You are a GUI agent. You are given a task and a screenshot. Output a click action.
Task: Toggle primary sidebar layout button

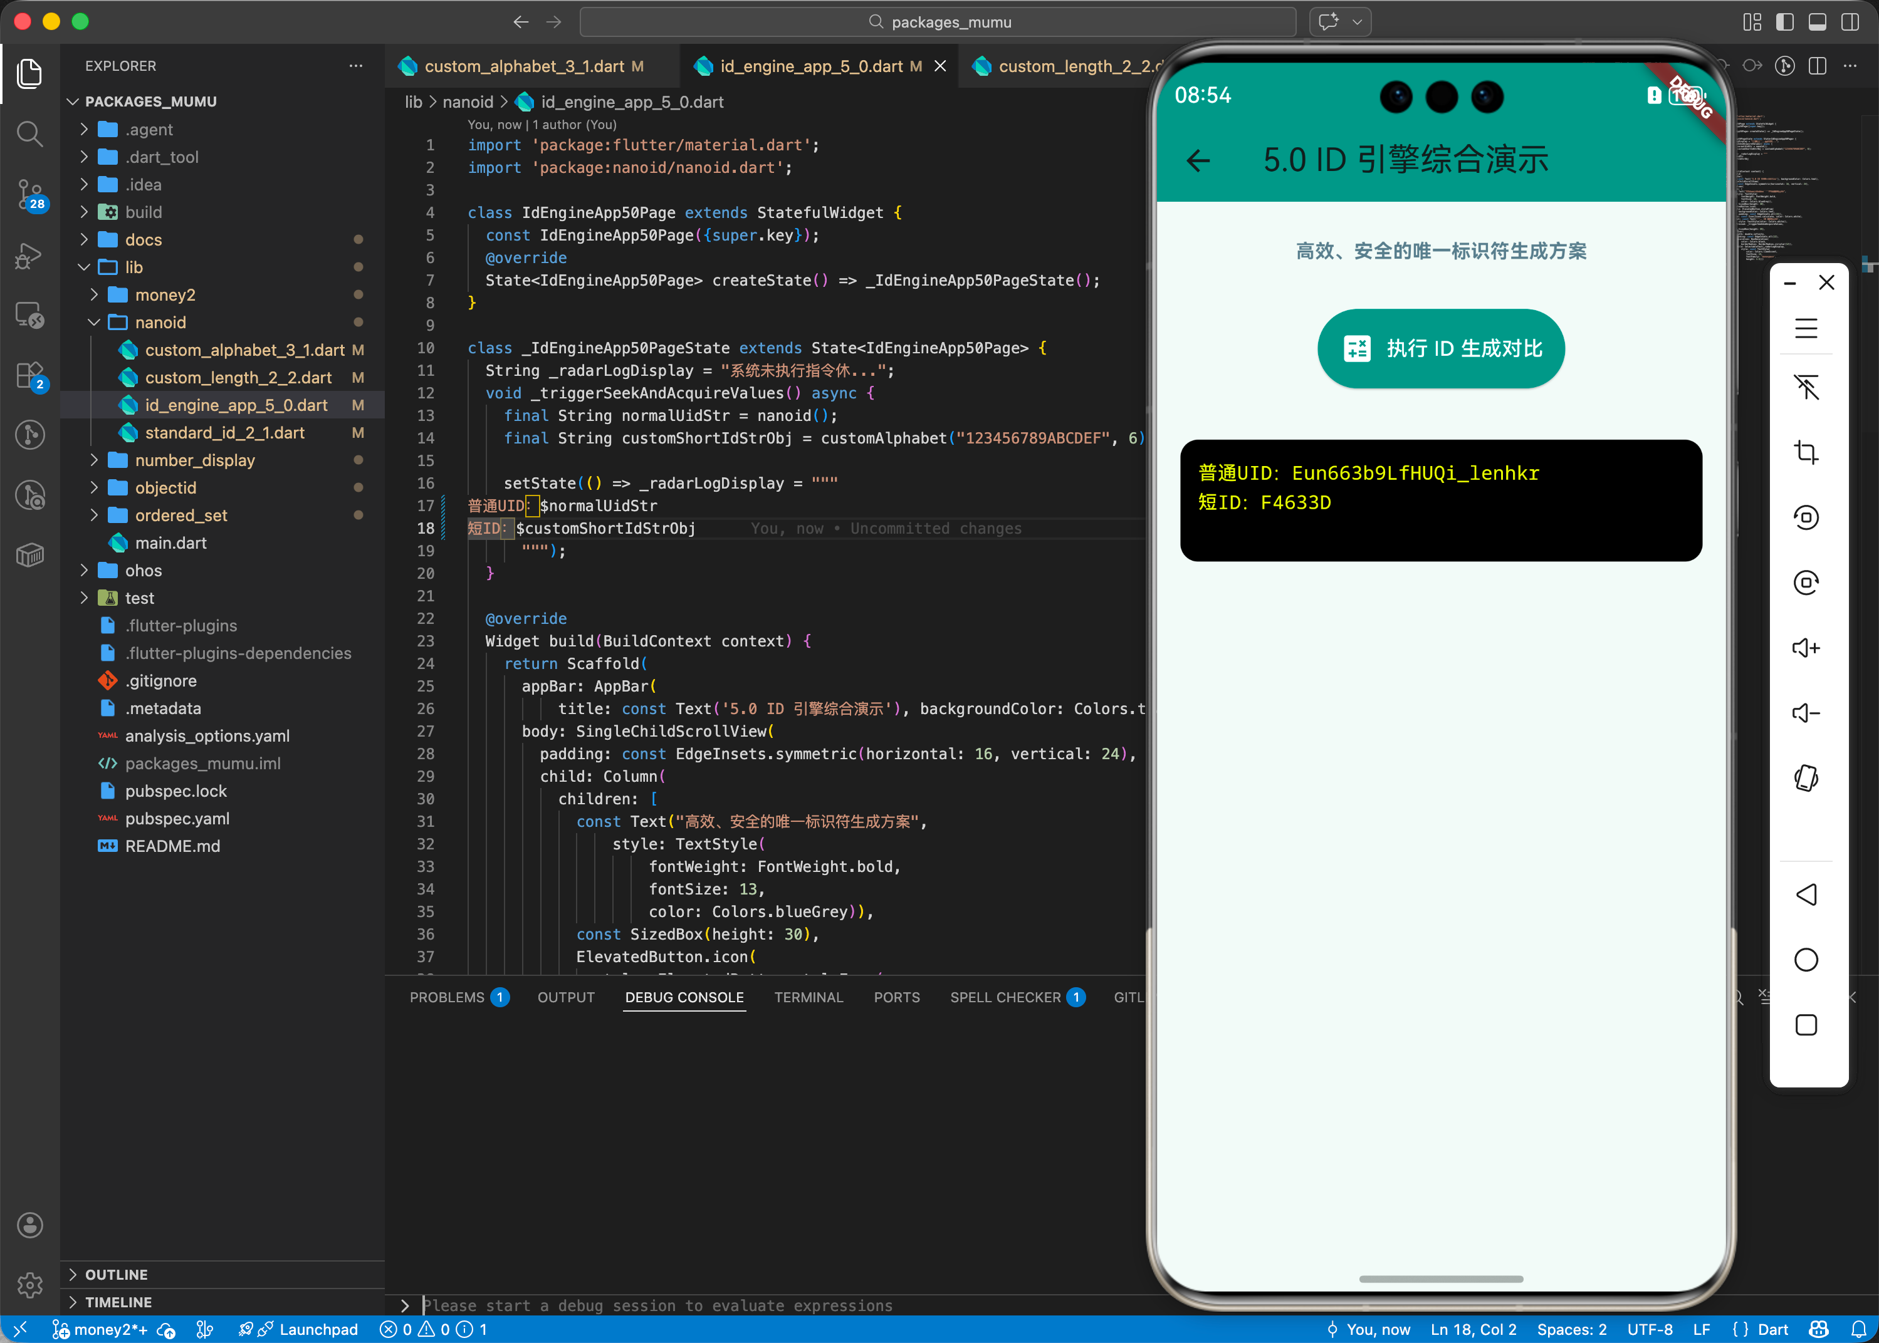tap(1785, 23)
